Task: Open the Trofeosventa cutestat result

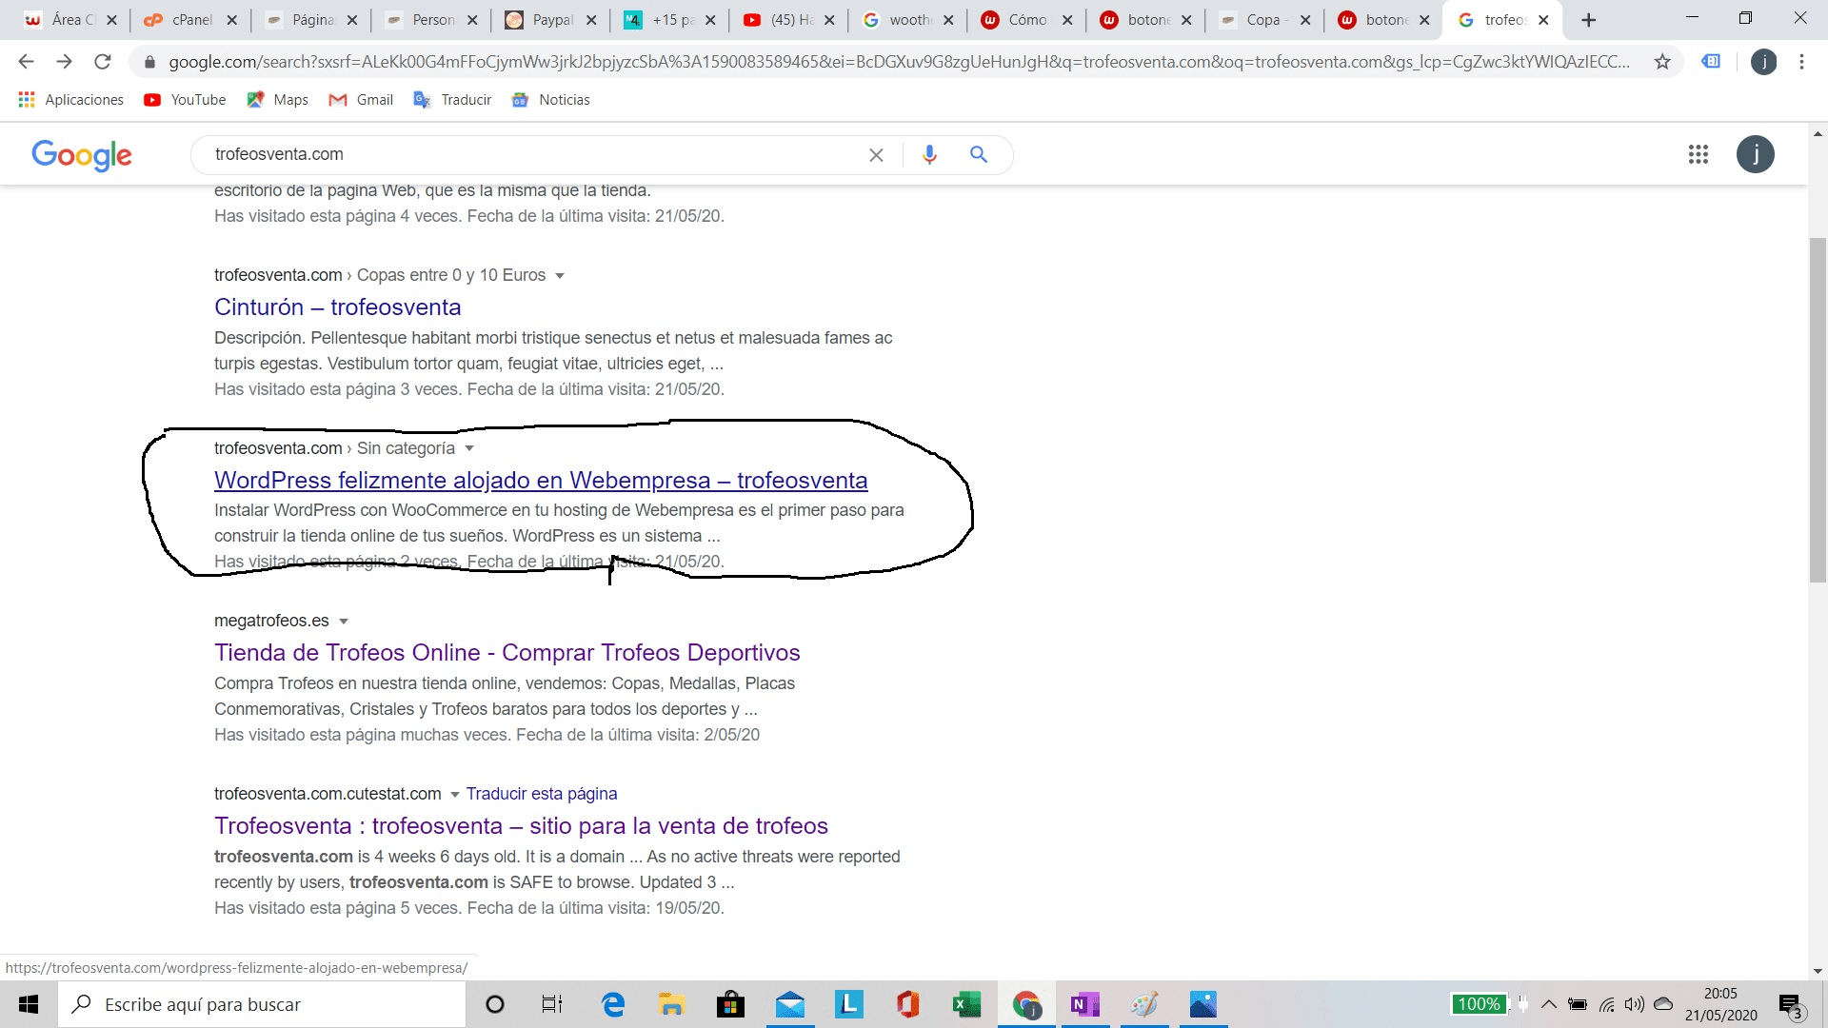Action: 521,825
